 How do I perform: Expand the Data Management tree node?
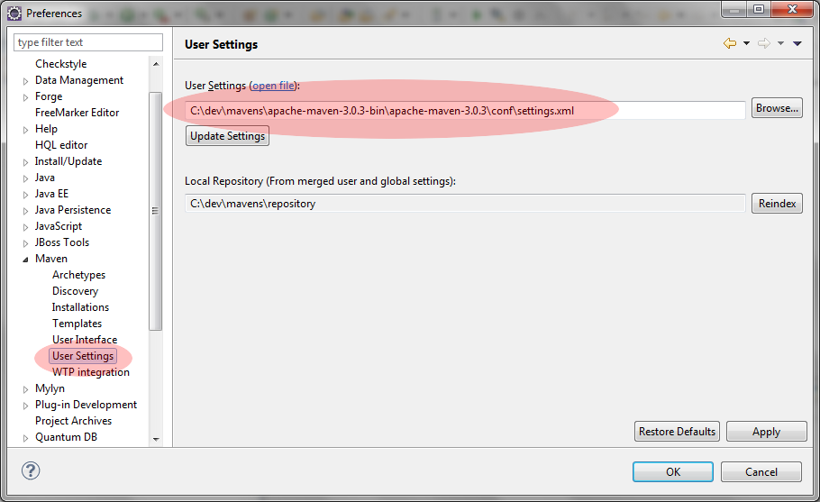[26, 81]
